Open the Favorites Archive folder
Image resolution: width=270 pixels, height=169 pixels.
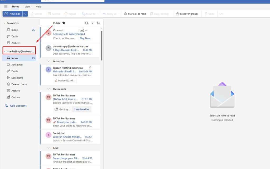point(19,43)
